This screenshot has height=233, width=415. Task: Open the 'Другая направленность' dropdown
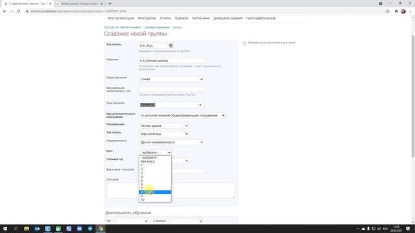click(171, 142)
